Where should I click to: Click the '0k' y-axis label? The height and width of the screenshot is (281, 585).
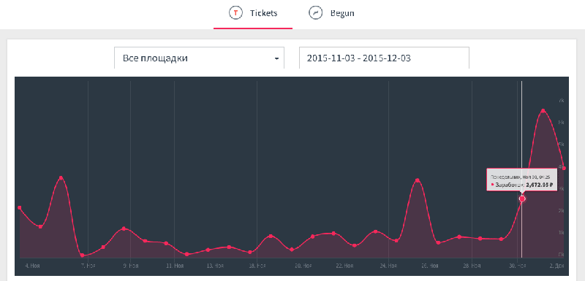coord(561,255)
